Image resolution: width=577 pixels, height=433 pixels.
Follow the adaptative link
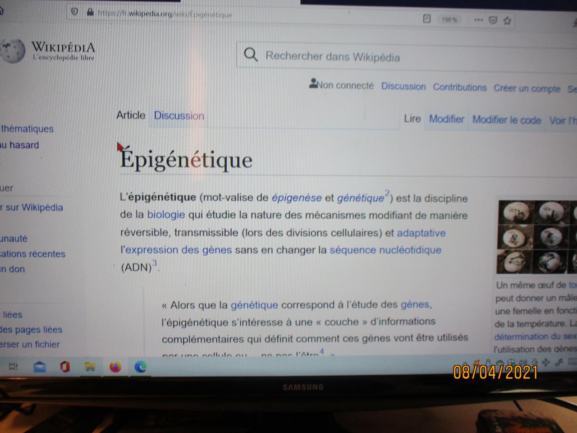pos(421,233)
